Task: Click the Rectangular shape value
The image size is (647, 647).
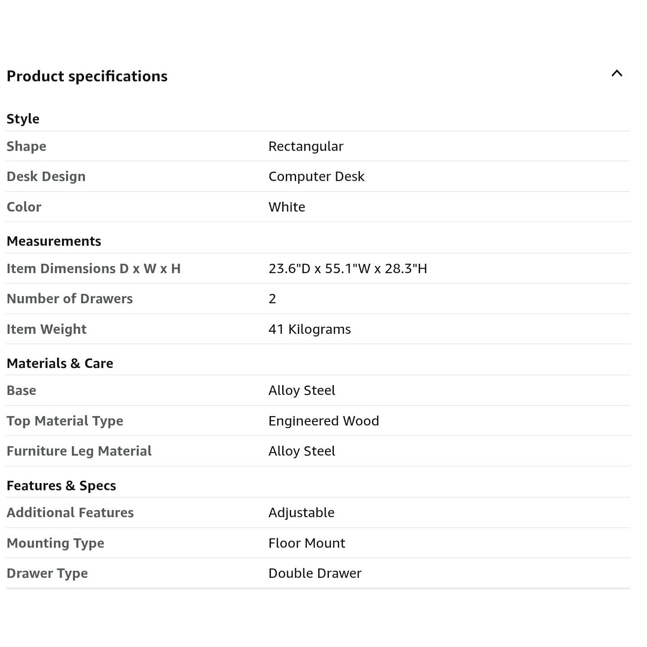Action: (306, 146)
